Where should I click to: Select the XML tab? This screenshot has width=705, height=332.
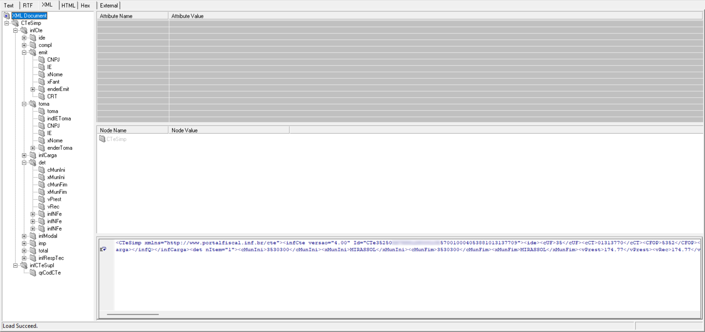click(x=47, y=5)
